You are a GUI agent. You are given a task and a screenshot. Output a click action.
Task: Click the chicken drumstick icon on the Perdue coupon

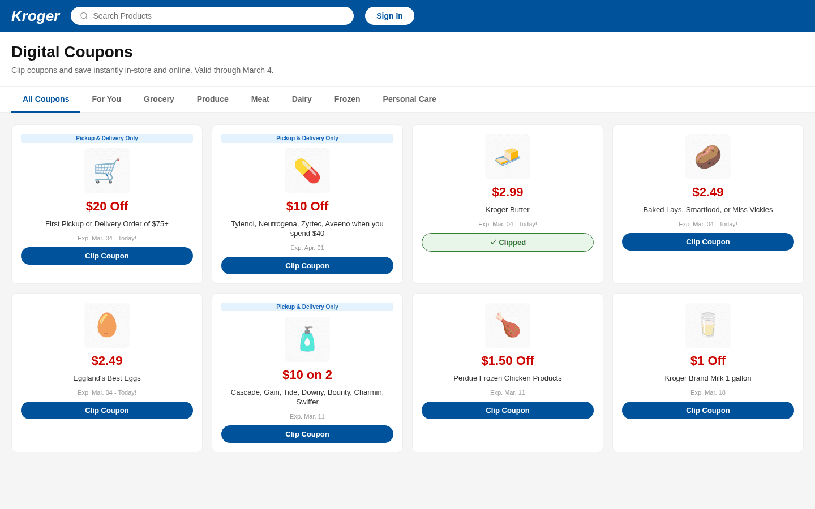(507, 325)
